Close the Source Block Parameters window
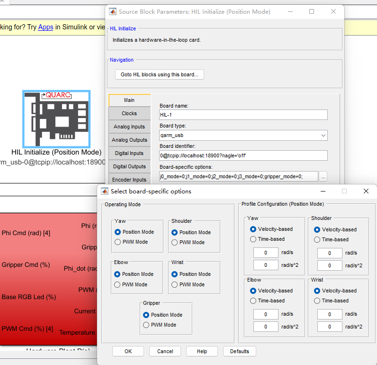 pyautogui.click(x=333, y=11)
